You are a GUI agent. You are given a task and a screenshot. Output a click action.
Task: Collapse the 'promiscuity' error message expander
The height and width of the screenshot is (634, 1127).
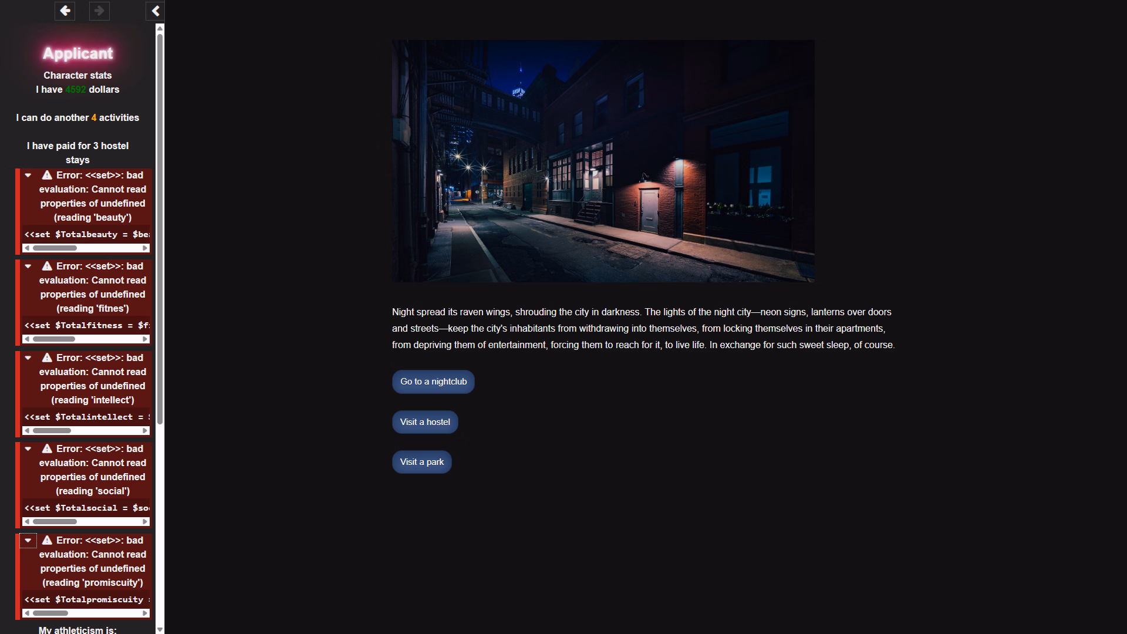(x=28, y=540)
